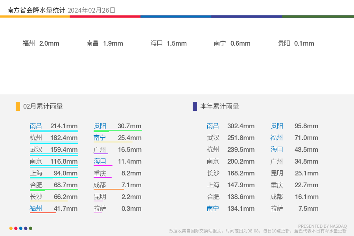
Task: Click the orange marker beside 02月累计雨量
Action: tap(18, 106)
